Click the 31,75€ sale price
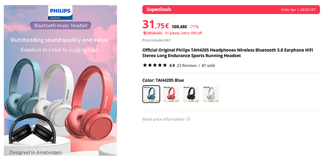 [156, 25]
